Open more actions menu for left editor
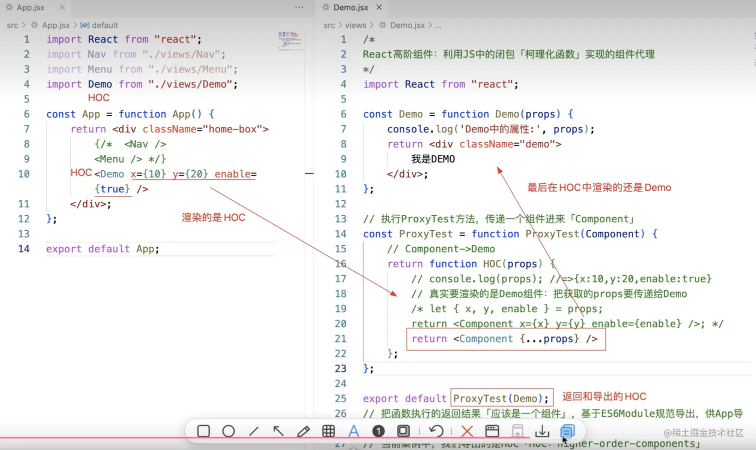Viewport: 756px width, 450px height. pos(299,7)
